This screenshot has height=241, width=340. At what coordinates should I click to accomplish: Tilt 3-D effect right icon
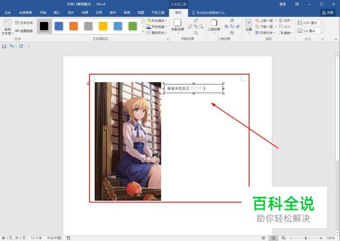(238, 27)
